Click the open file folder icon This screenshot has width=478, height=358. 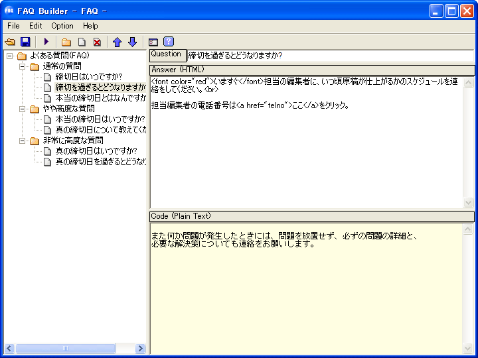tap(10, 42)
